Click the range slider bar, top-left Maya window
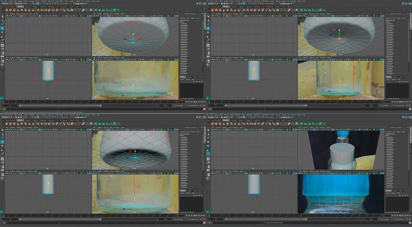412x227 pixels. (60, 105)
